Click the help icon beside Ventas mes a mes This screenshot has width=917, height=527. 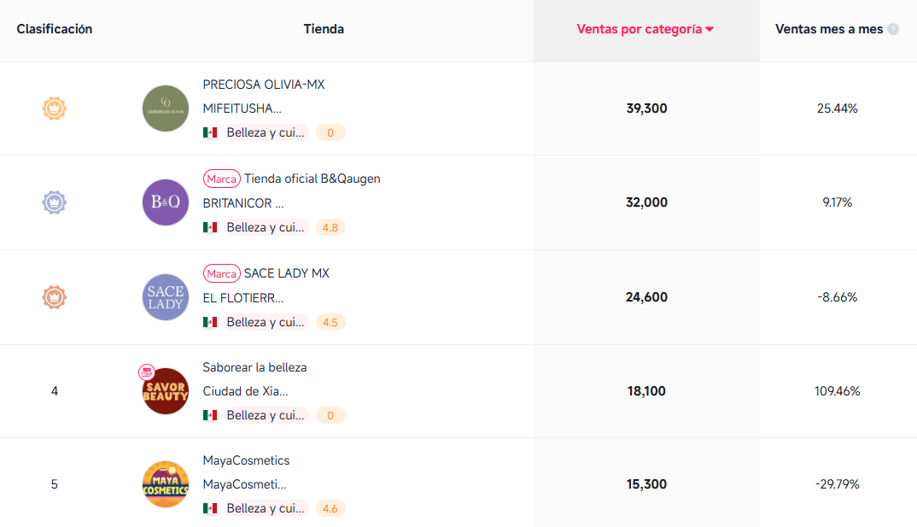(893, 29)
